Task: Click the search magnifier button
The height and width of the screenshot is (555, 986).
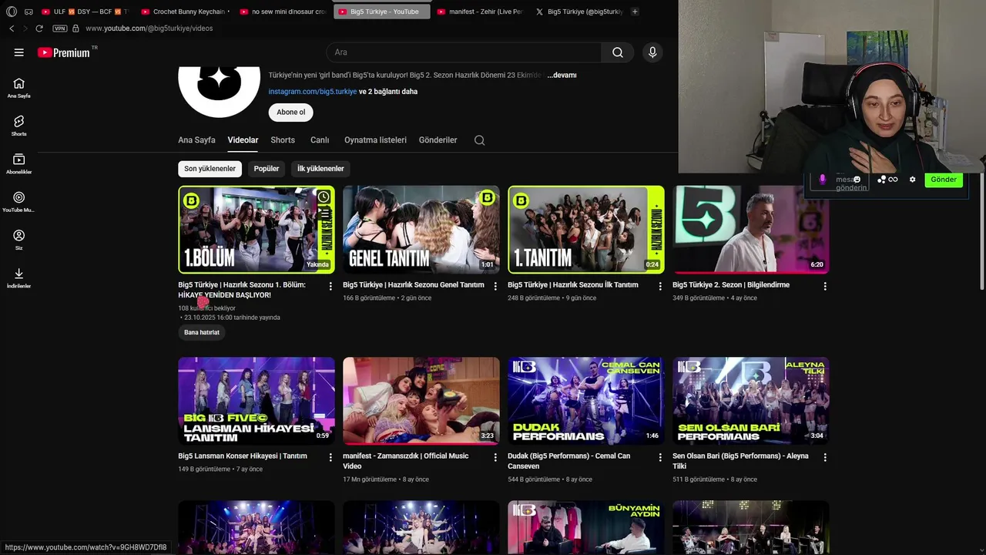Action: click(618, 52)
